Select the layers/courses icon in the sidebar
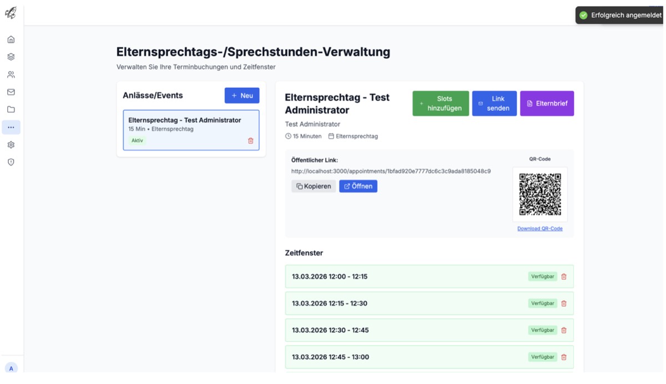 coord(11,56)
